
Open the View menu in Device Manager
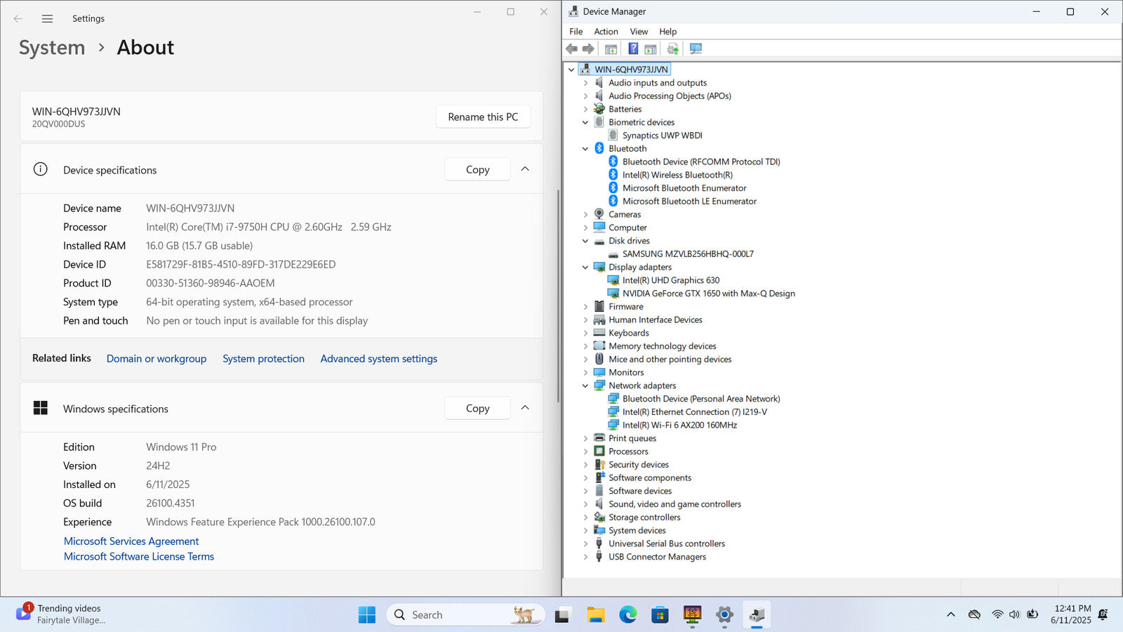[639, 32]
